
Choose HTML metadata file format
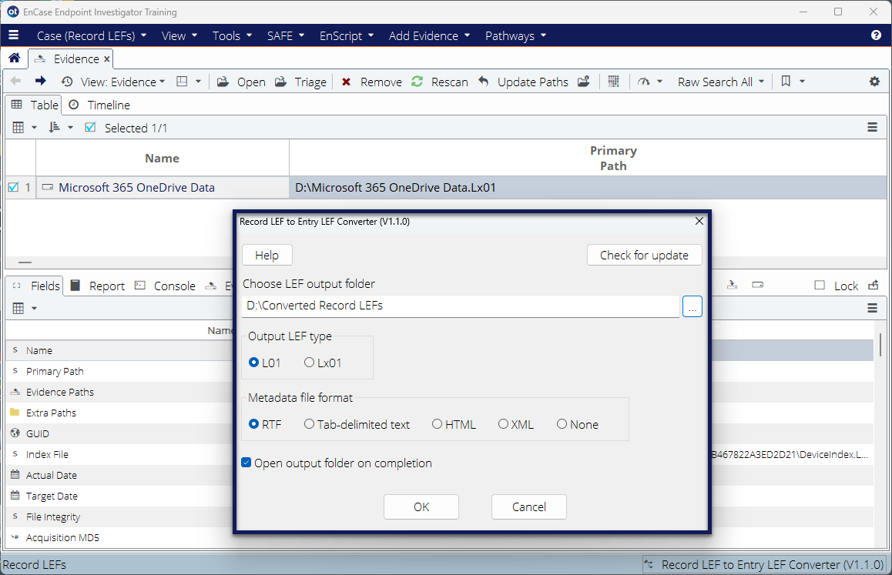click(x=437, y=423)
